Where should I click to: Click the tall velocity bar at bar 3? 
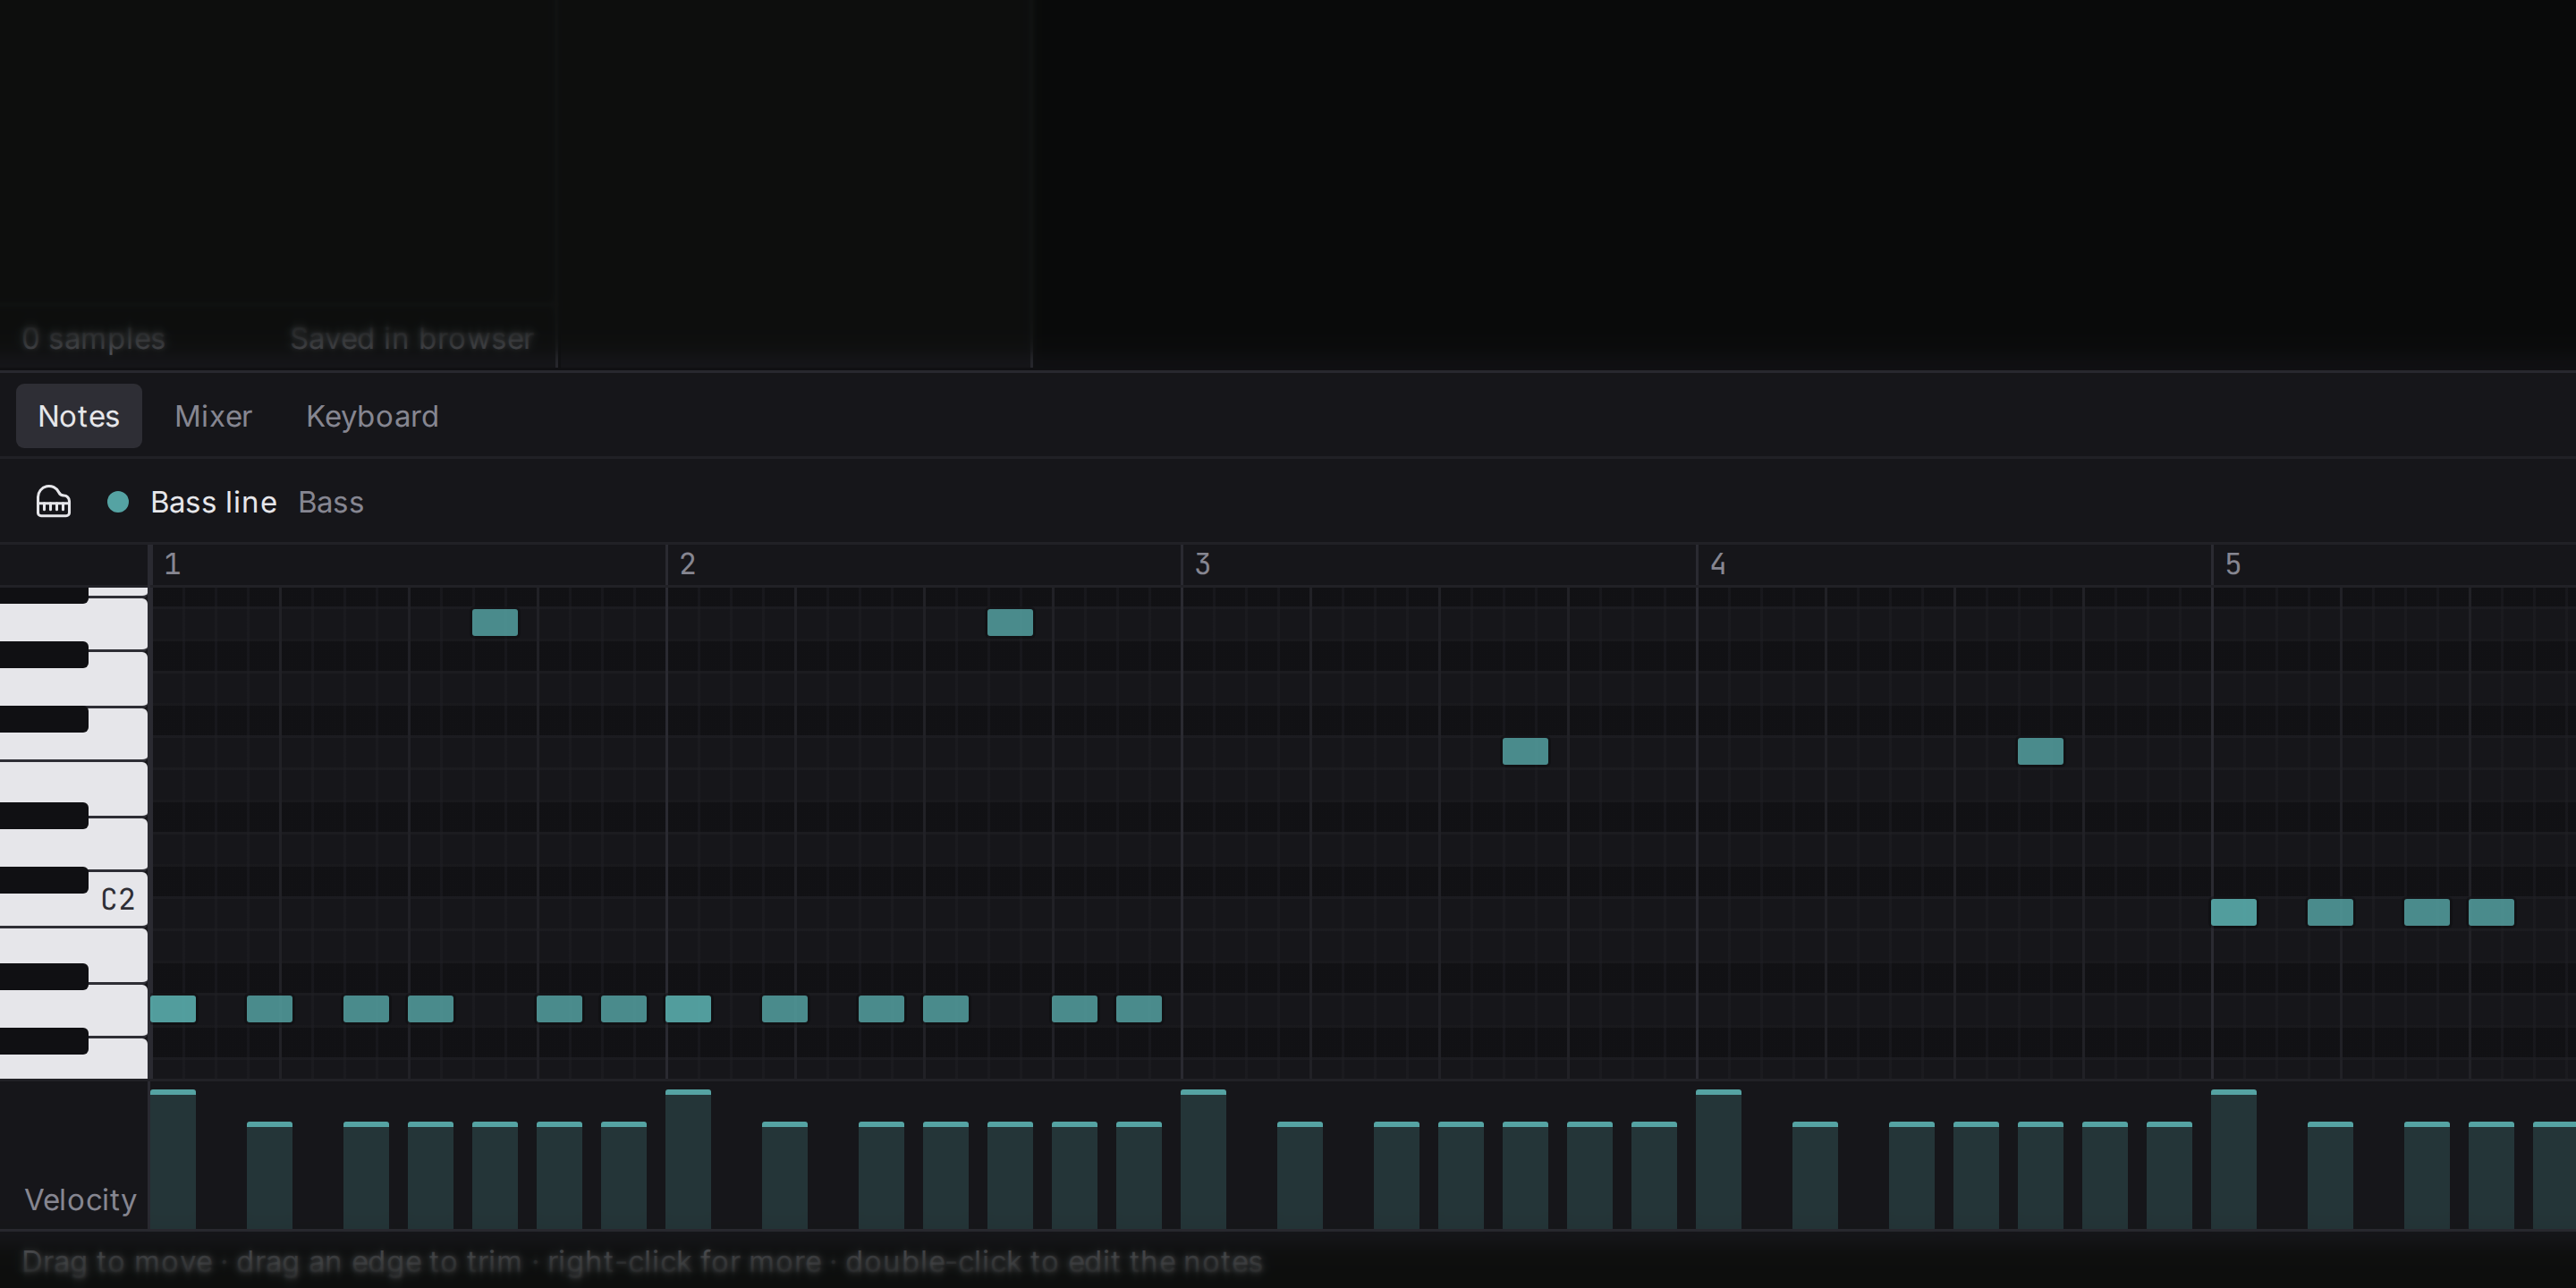(1203, 1159)
